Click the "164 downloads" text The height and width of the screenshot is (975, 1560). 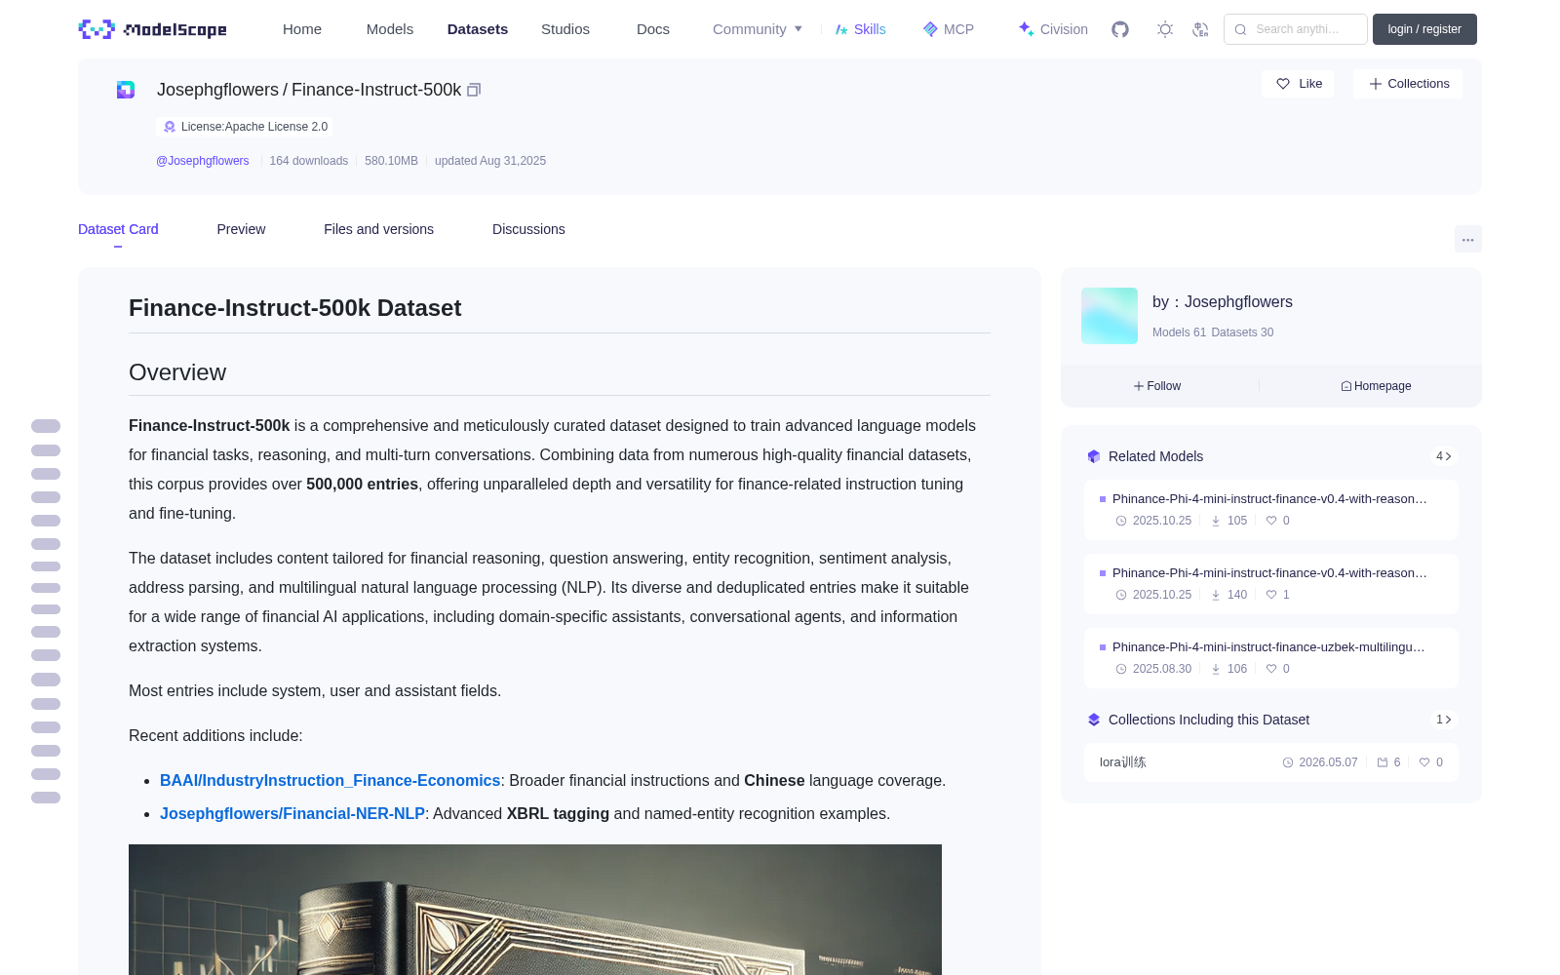[x=308, y=161]
